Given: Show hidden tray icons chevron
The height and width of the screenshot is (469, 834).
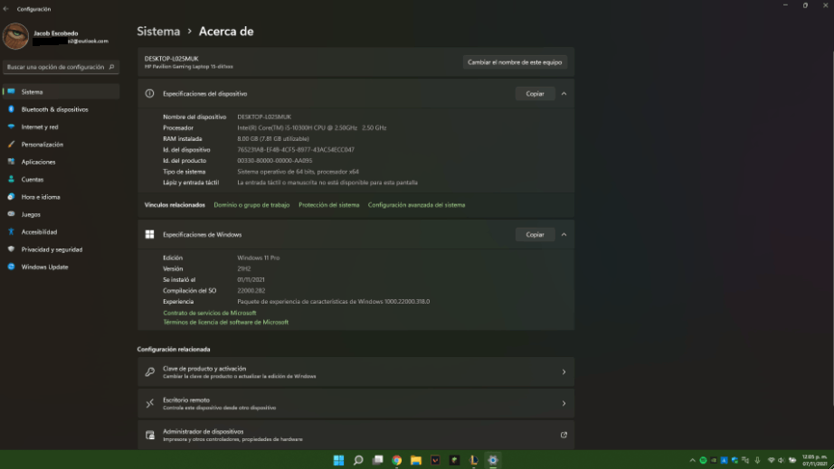Looking at the screenshot, I should click(692, 461).
